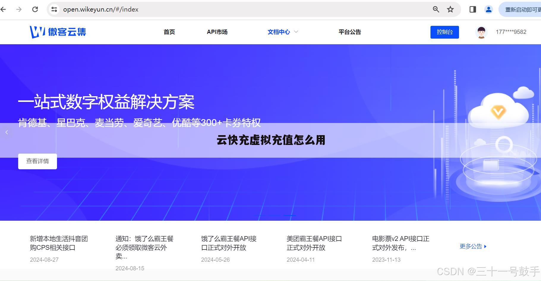
Task: Open notice 饿了么霸王餐API接口正式对外开放
Action: tap(229, 243)
